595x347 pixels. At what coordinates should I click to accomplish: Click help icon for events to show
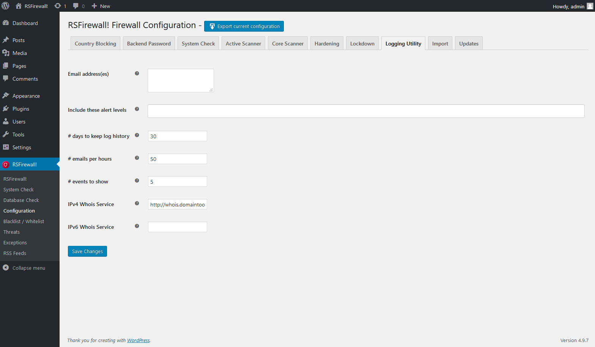[137, 181]
